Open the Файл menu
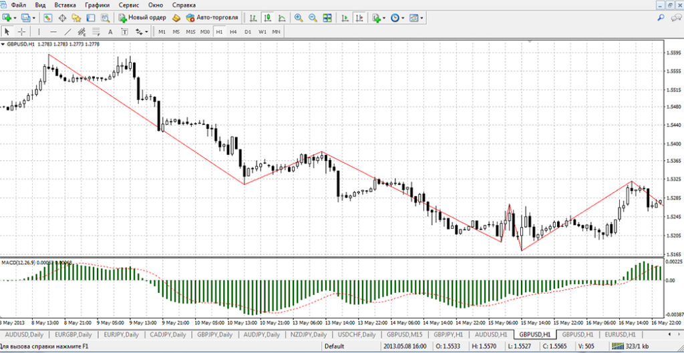Image resolution: width=684 pixels, height=353 pixels. 18,5
